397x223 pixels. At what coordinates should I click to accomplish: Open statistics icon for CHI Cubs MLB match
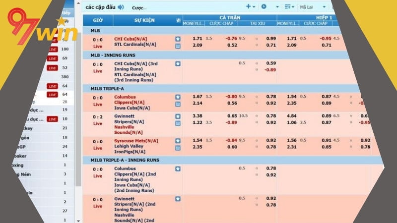178,46
